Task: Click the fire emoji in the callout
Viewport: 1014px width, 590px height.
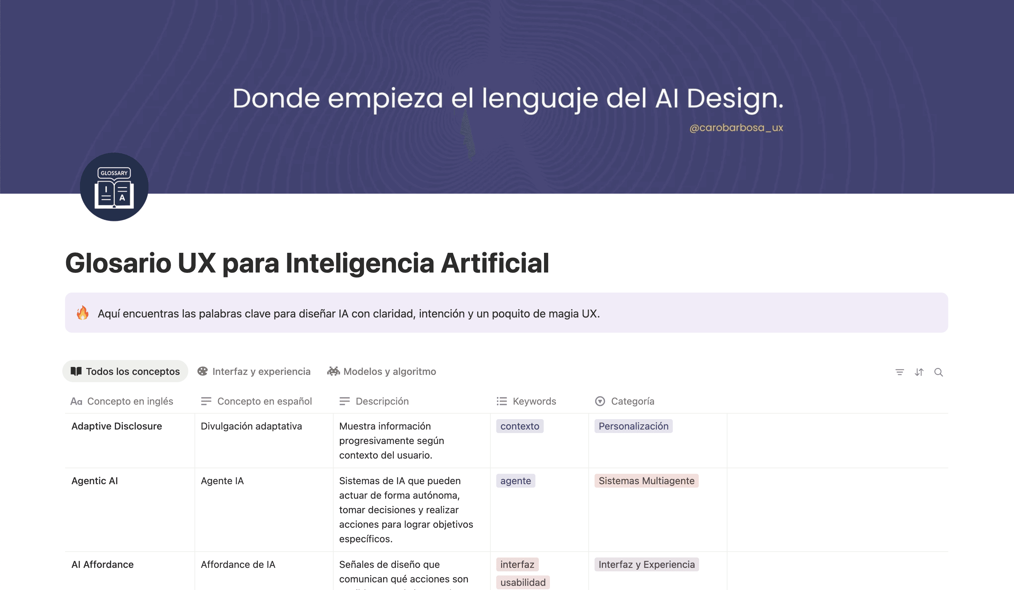Action: pyautogui.click(x=83, y=313)
